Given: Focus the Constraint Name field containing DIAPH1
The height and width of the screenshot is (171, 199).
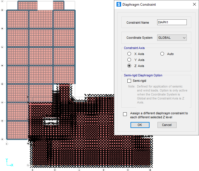Looking at the screenshot, I should [172, 22].
